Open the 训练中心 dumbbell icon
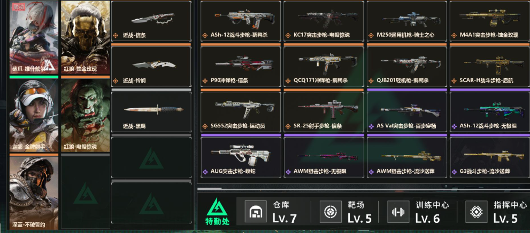This screenshot has height=233, width=530. 398,212
